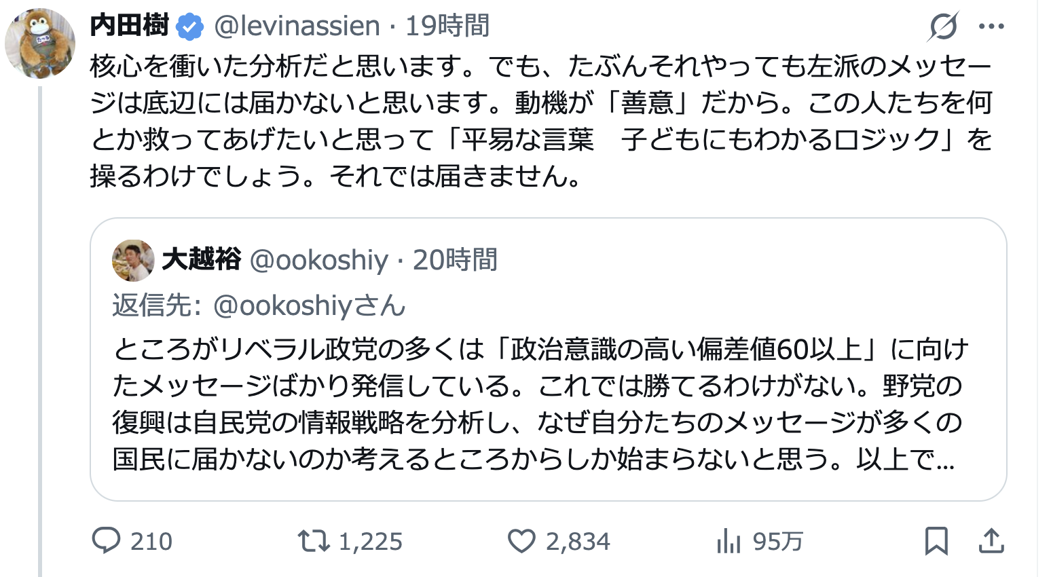Click the 大越裕 quoted avatar

pos(133,261)
